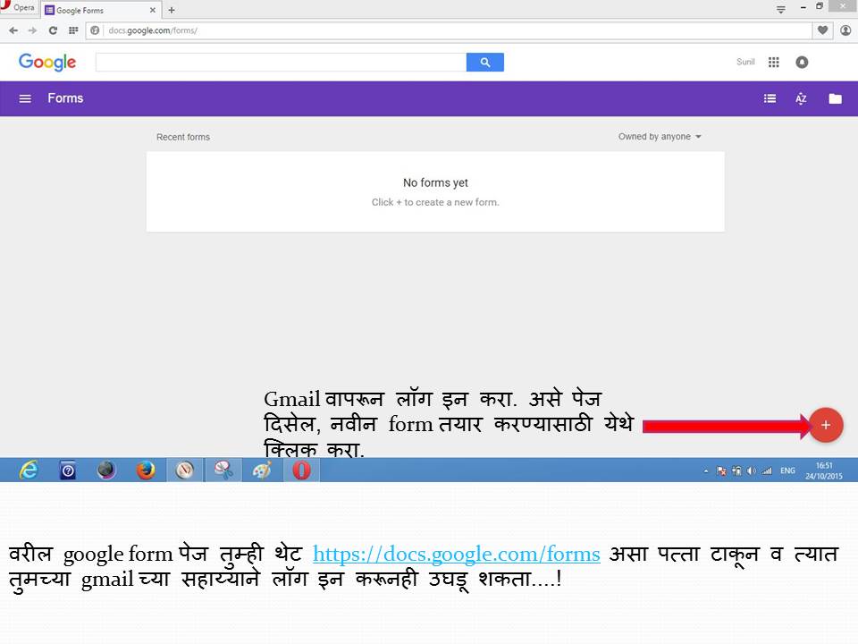Viewport: 858px width, 644px height.
Task: Open the Google apps grid
Action: (x=773, y=63)
